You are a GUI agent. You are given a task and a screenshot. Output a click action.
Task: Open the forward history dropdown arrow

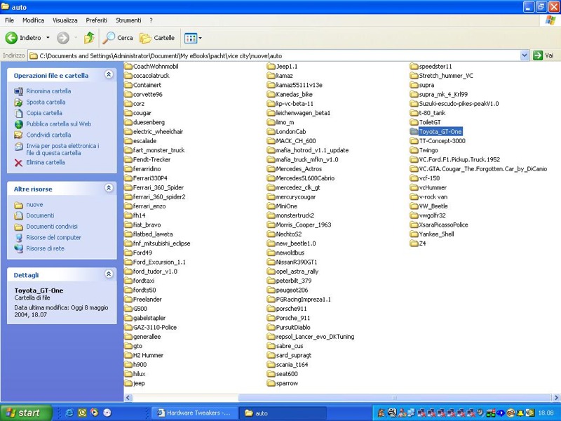pos(76,38)
